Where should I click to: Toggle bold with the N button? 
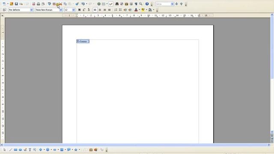click(x=79, y=10)
